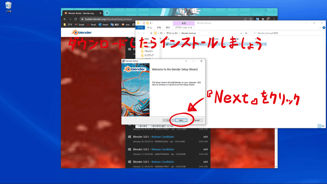
Task: Bookmark this page with the star icon
Action: pos(251,19)
